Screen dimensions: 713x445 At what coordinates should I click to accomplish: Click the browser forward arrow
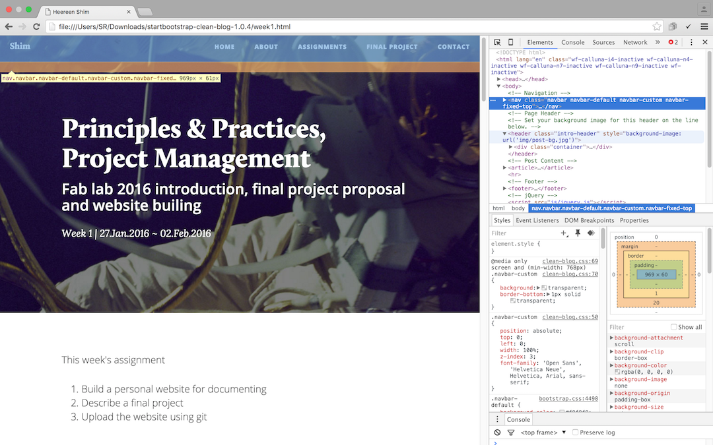coord(22,26)
